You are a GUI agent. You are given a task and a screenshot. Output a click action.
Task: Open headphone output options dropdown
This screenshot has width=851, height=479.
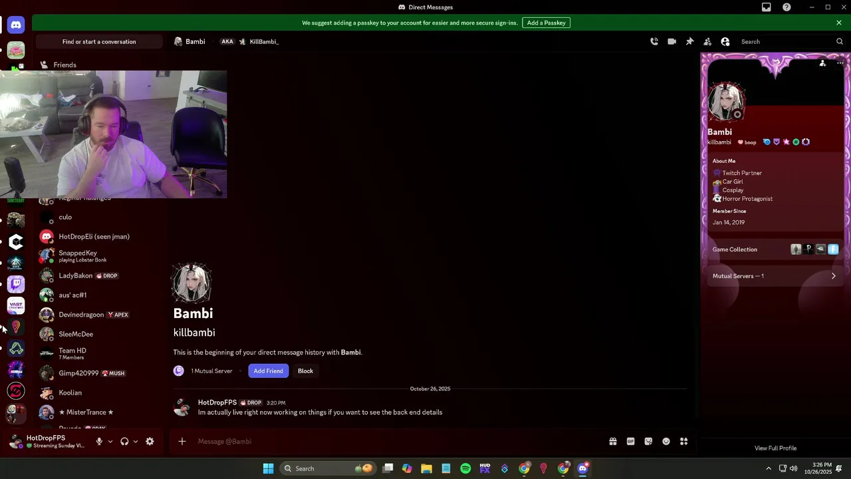click(136, 442)
